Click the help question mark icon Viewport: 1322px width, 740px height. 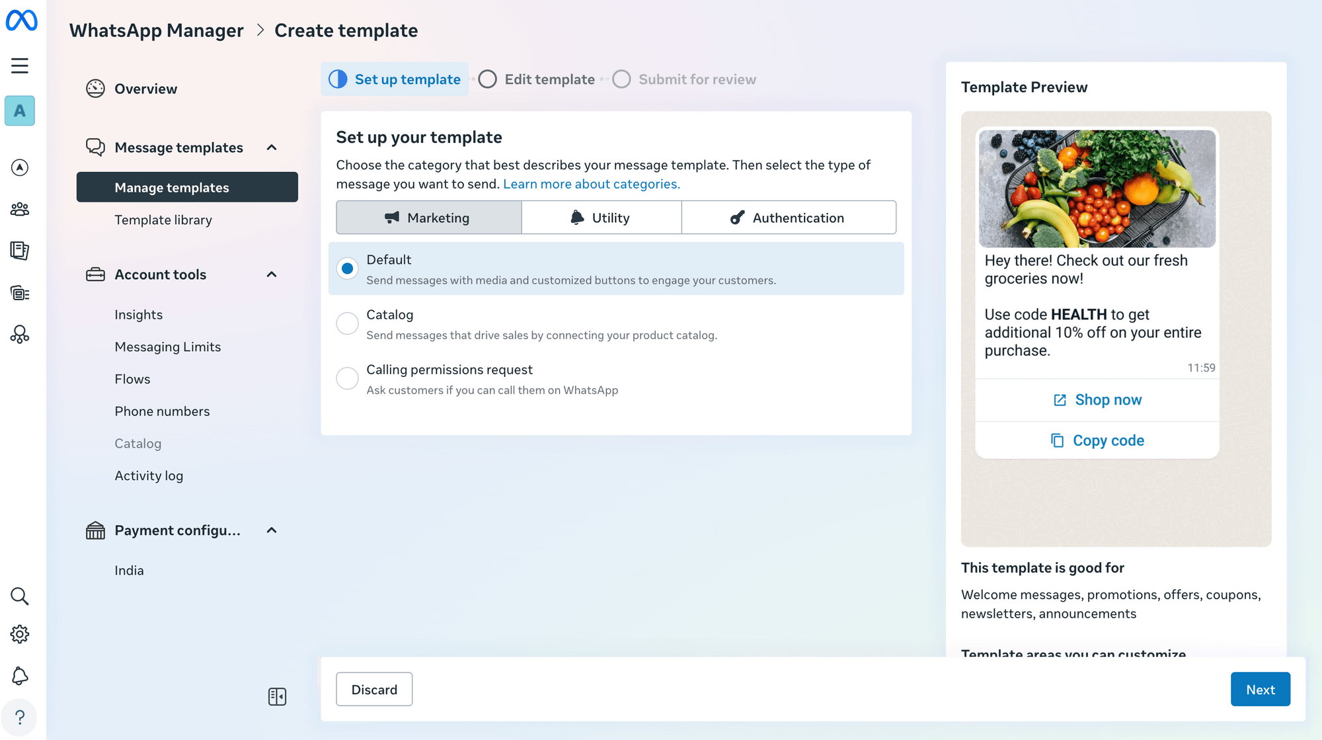[20, 717]
